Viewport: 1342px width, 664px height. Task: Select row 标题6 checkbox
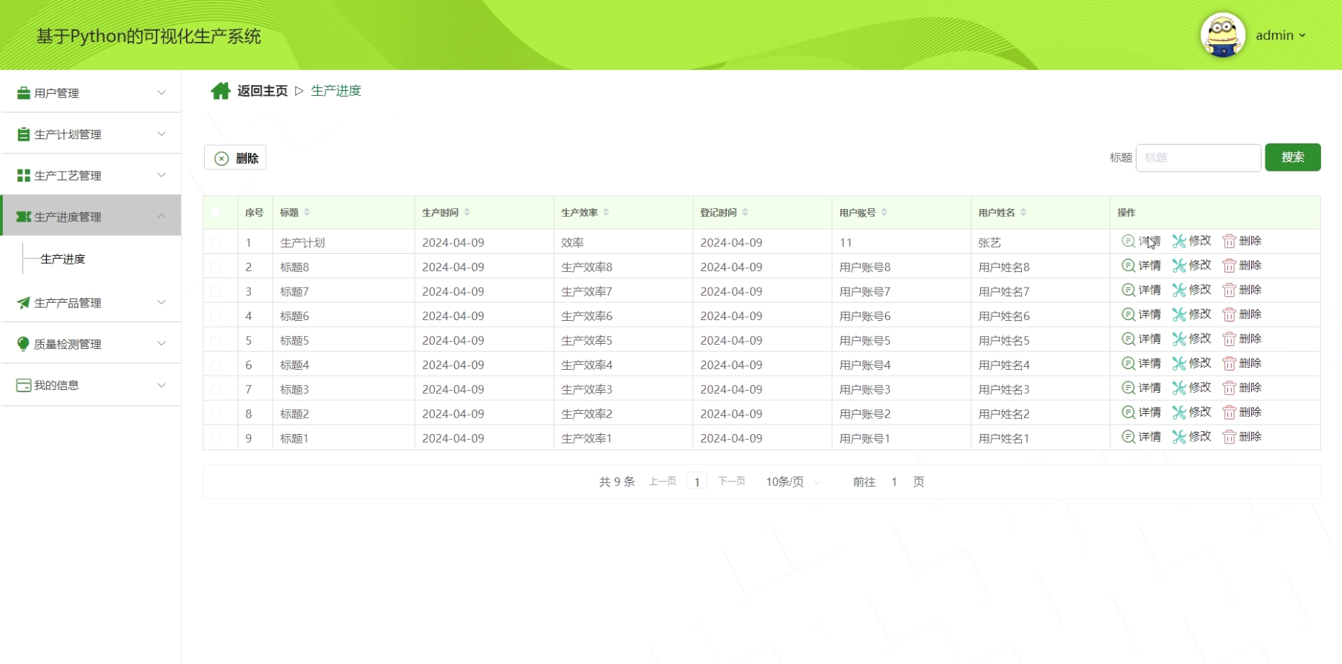tap(216, 316)
